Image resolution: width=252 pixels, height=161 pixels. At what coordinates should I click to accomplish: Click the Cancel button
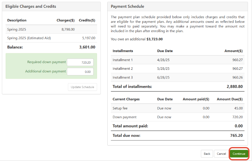[221, 154]
